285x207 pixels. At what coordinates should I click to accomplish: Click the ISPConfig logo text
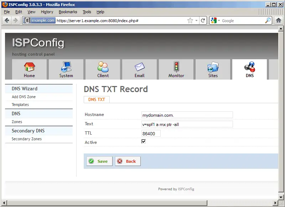(x=38, y=43)
